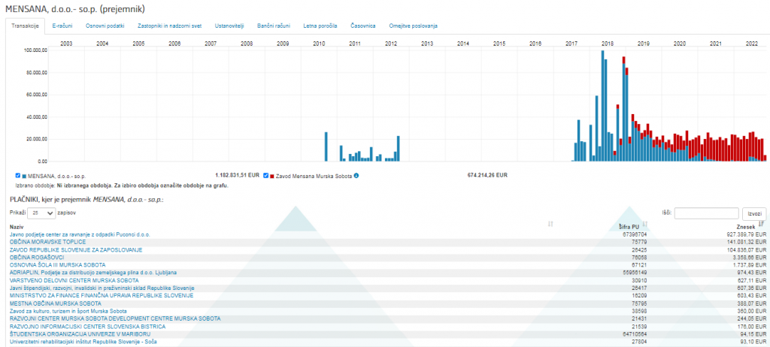Switch to the E-računi tab
This screenshot has height=347, width=770.
click(x=62, y=26)
